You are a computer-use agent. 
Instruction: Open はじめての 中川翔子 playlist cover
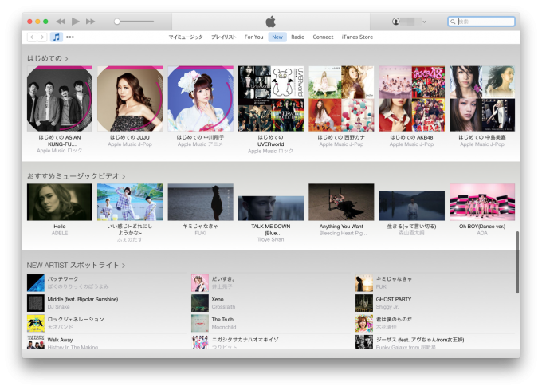click(201, 99)
